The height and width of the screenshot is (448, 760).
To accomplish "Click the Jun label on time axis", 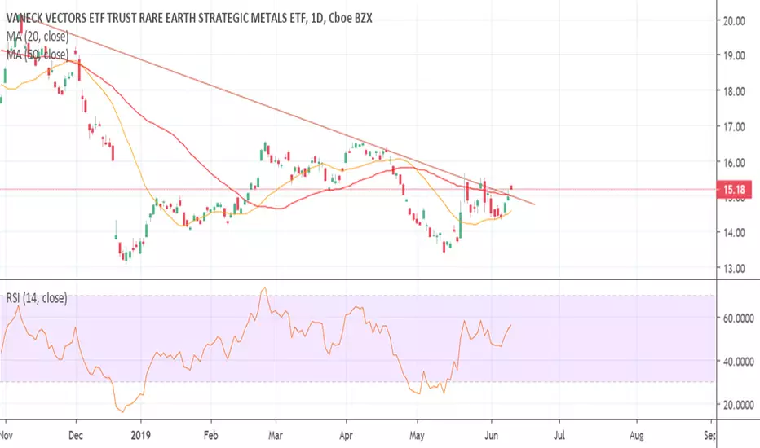I will (491, 436).
